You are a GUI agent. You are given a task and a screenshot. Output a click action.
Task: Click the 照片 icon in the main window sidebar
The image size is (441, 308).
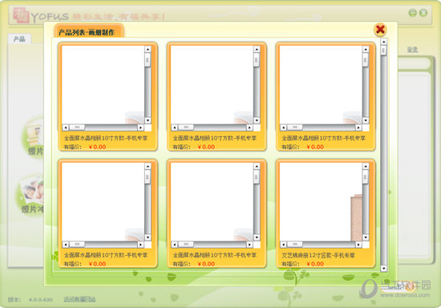pyautogui.click(x=33, y=138)
